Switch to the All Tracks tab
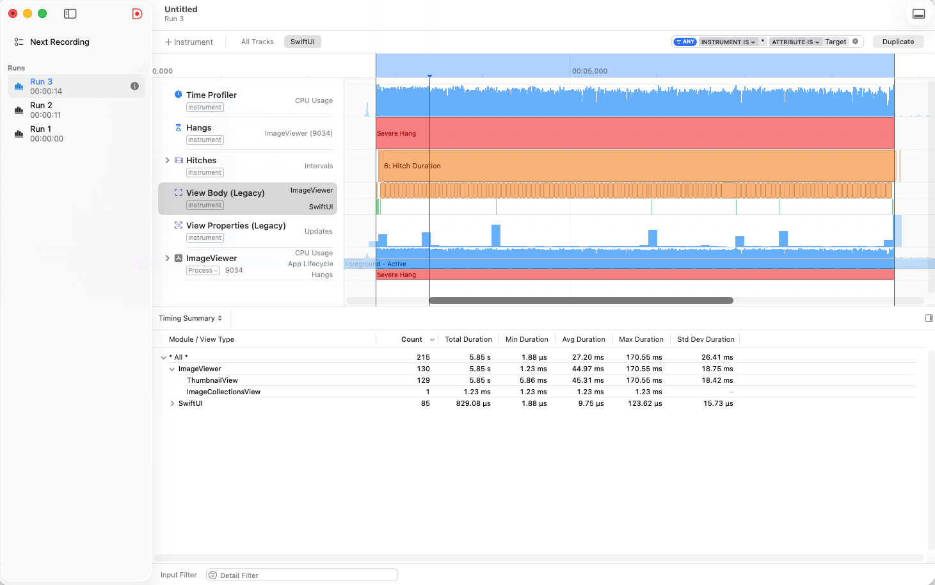This screenshot has width=935, height=585. (x=257, y=42)
